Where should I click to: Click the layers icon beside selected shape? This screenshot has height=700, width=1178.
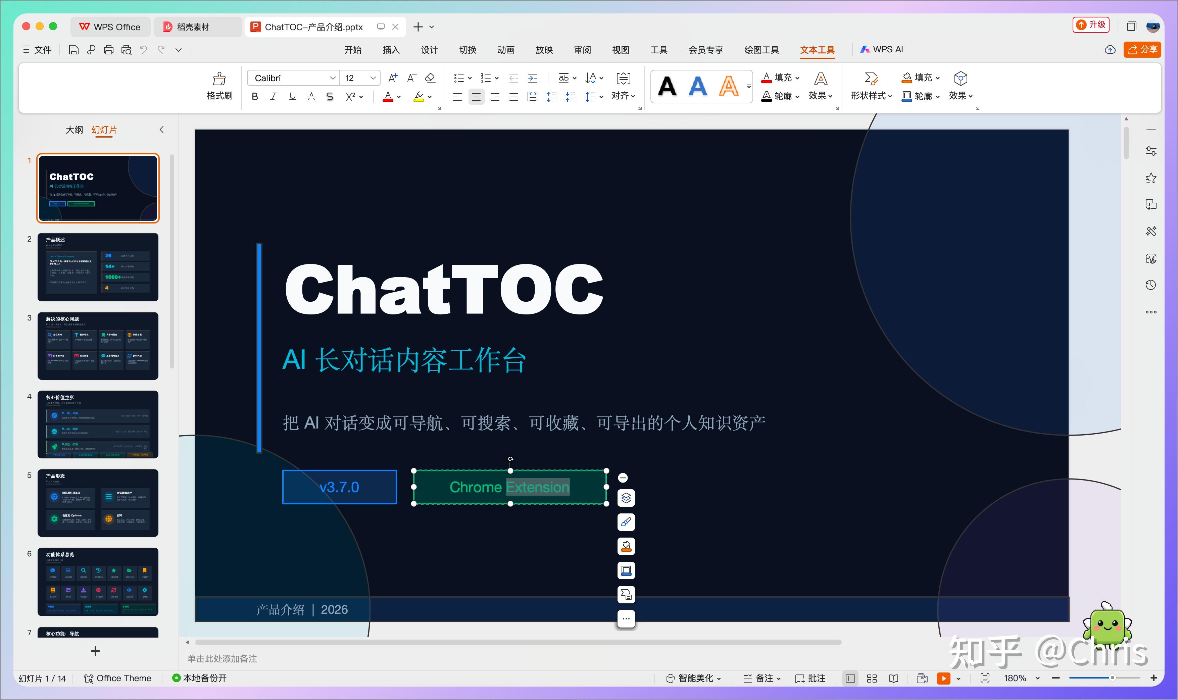pos(626,498)
